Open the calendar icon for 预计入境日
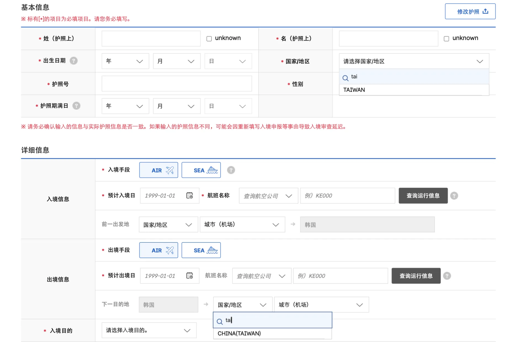Image resolution: width=530 pixels, height=342 pixels. click(x=190, y=195)
